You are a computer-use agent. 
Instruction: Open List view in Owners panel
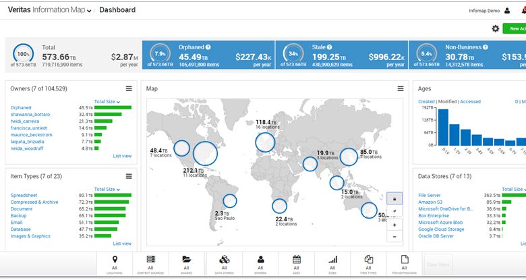pos(122,156)
